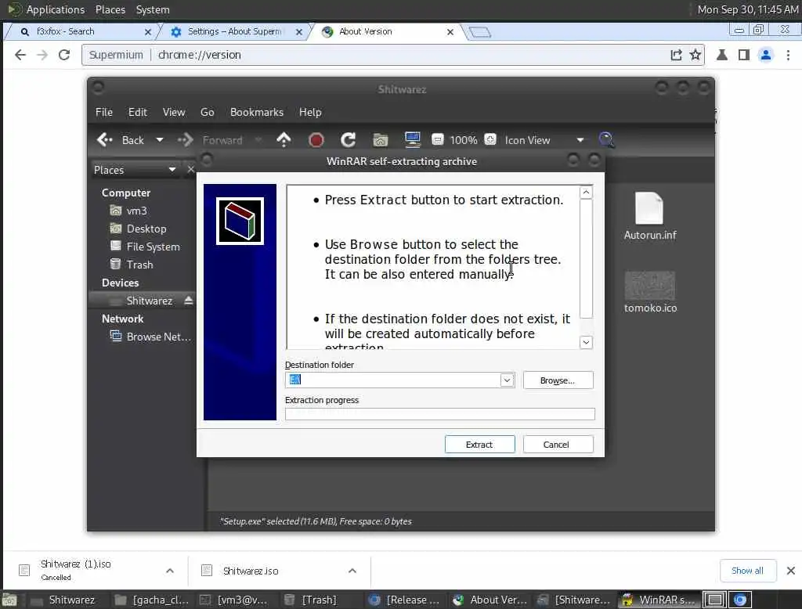Open the Edit menu in file manager
This screenshot has width=802, height=609.
[137, 112]
